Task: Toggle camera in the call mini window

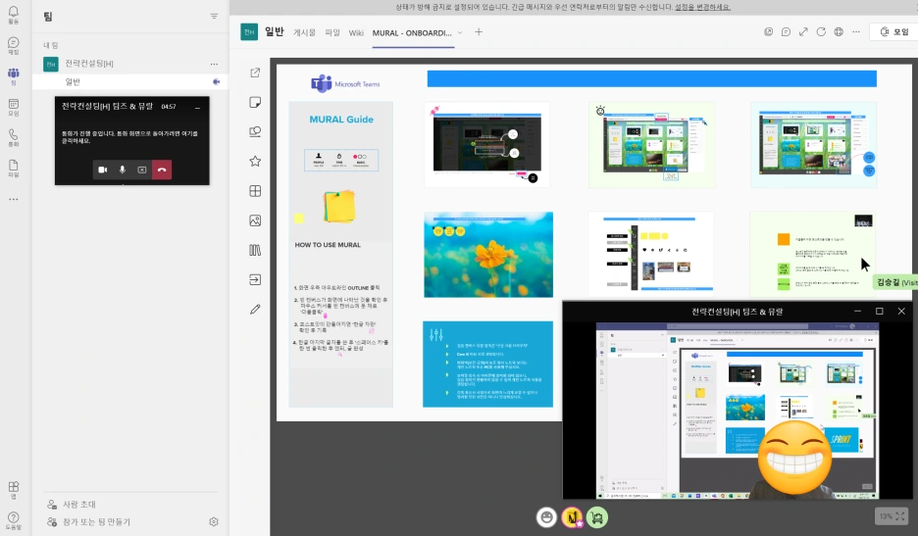Action: [102, 170]
